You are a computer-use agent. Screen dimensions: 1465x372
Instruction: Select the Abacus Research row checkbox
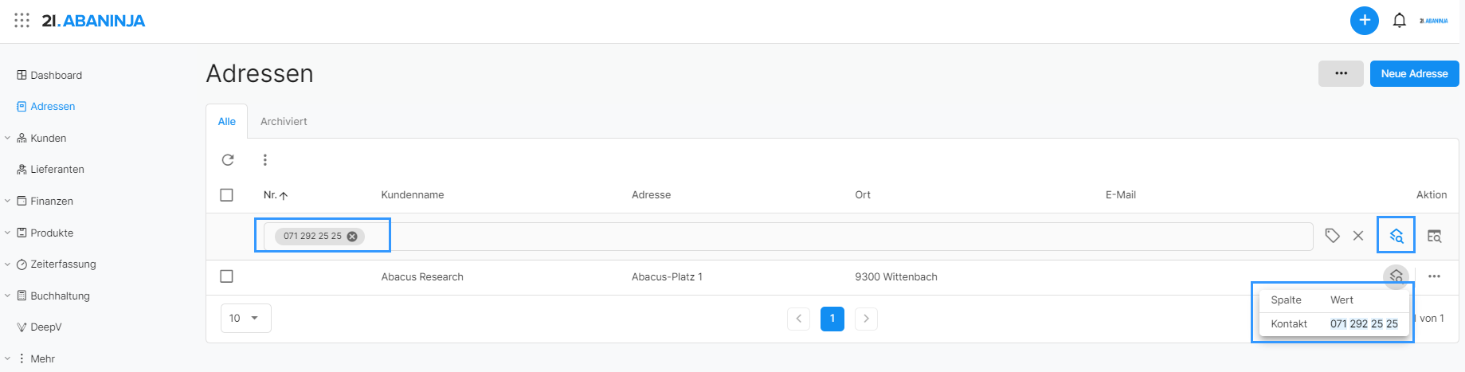[226, 276]
